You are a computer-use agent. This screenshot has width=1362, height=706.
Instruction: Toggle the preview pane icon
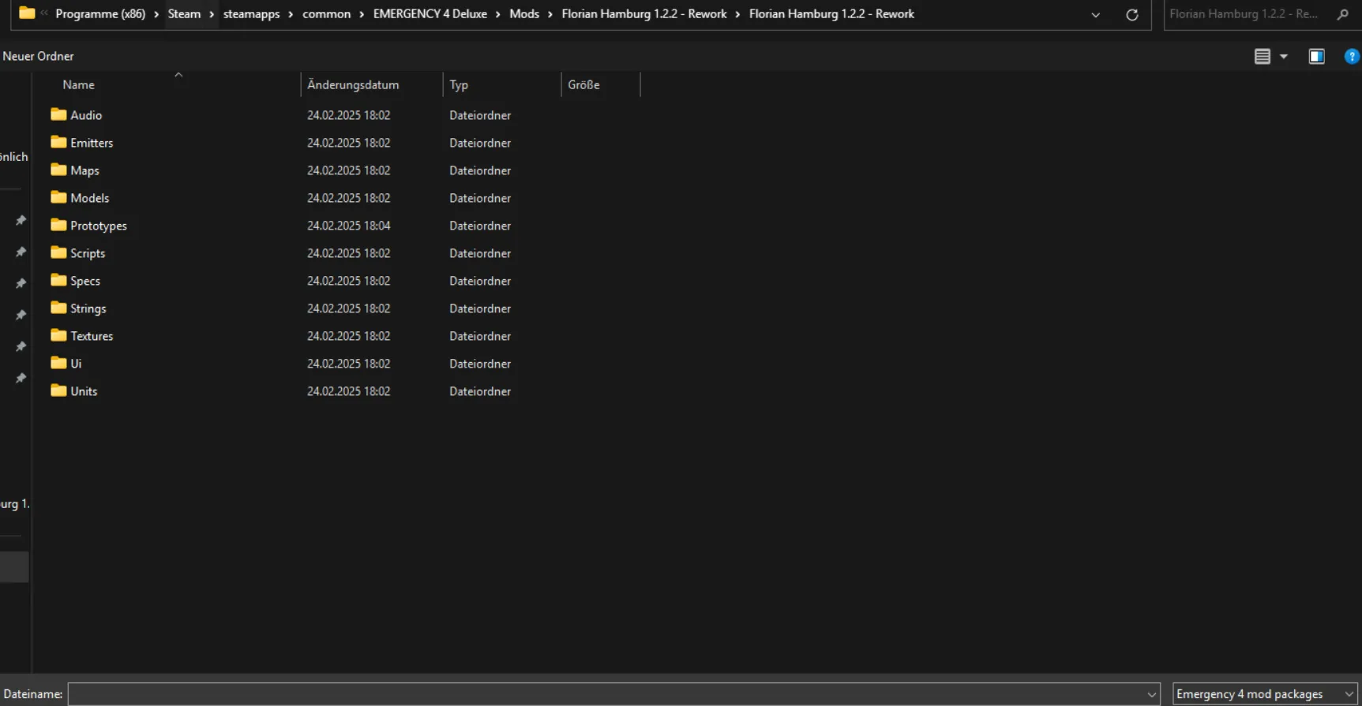point(1316,57)
